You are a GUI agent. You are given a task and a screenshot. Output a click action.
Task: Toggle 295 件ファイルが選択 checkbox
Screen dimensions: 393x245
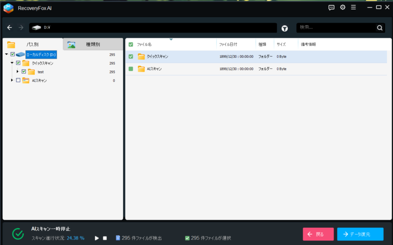point(187,238)
